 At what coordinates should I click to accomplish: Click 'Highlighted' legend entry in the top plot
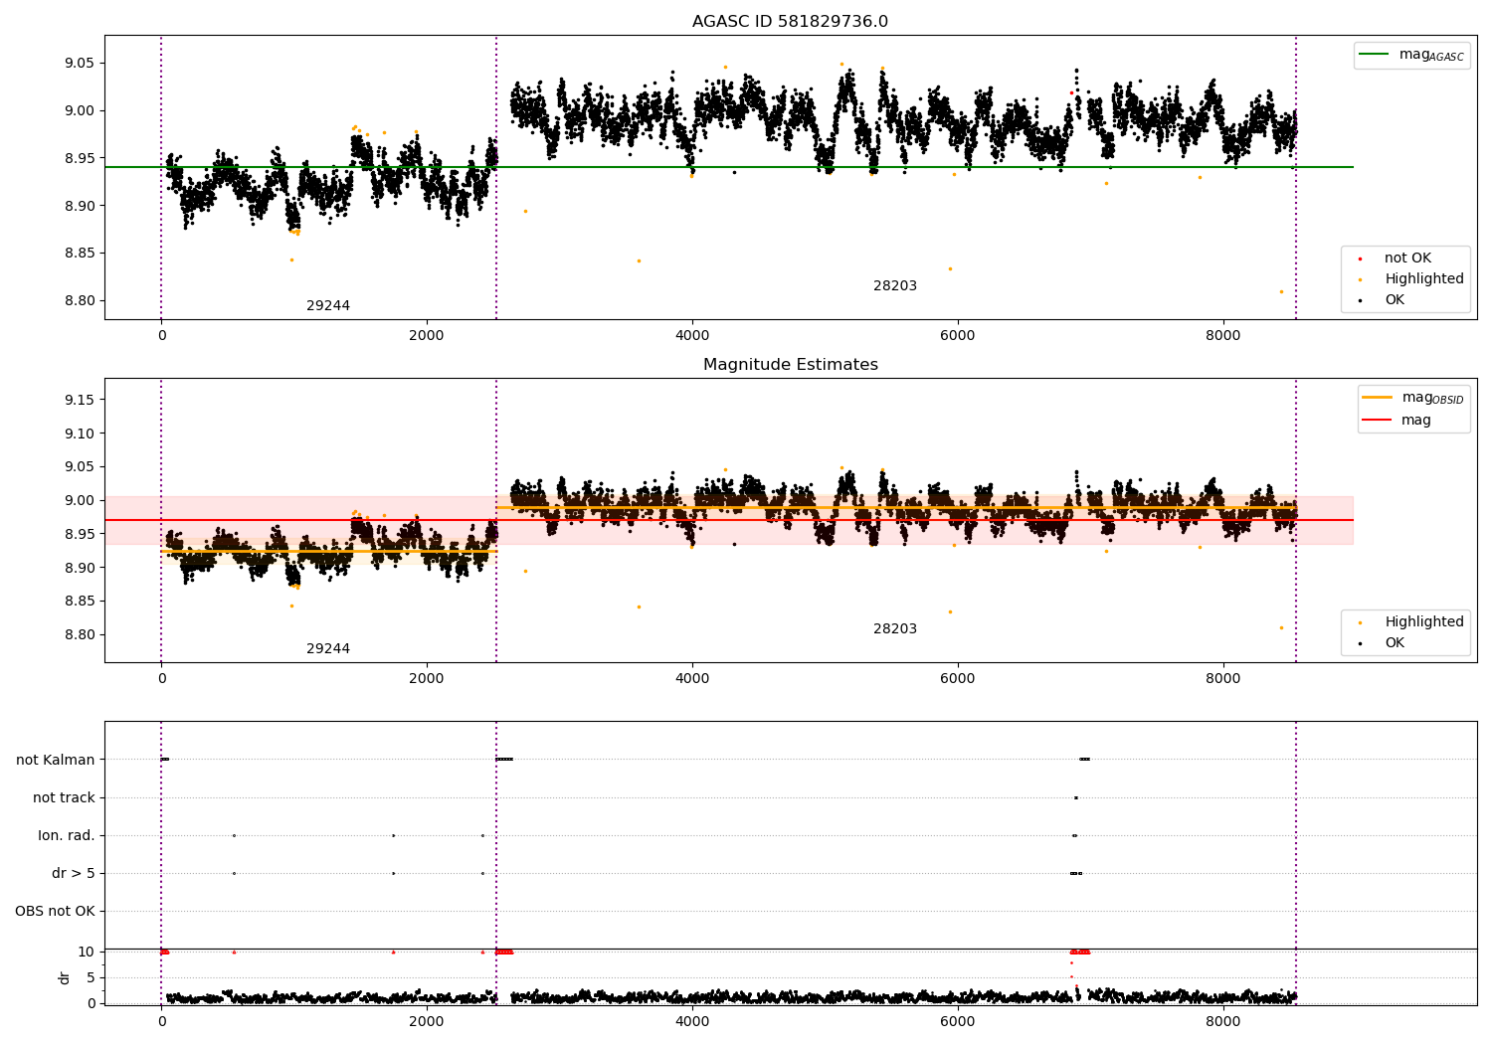[1423, 279]
